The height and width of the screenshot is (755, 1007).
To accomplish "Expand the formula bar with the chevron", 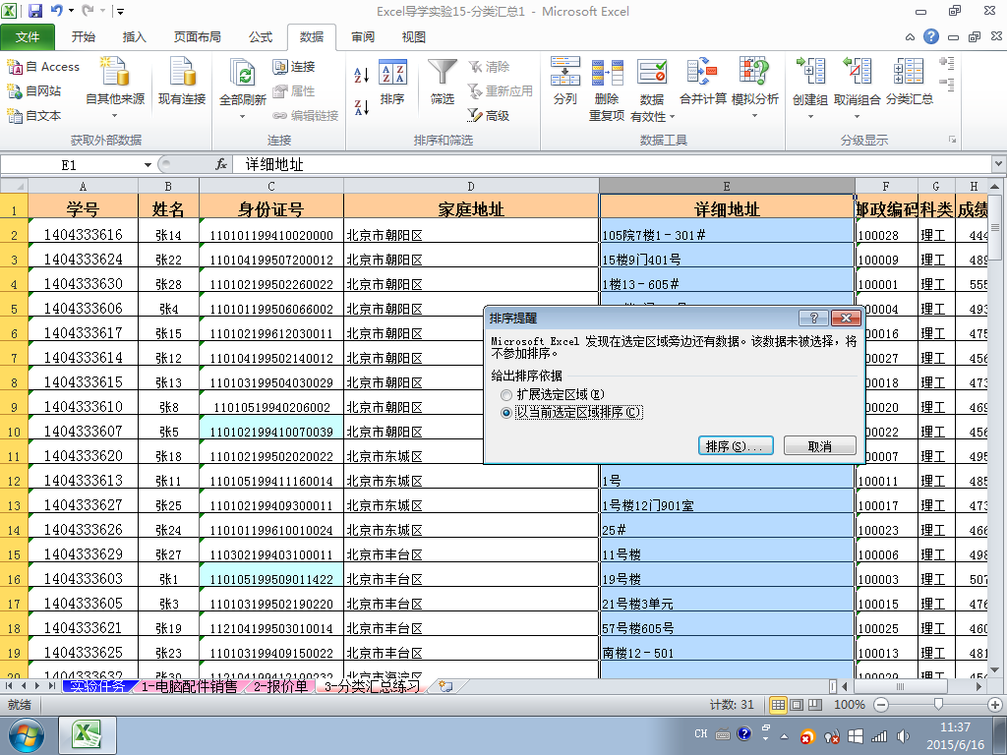I will pyautogui.click(x=998, y=164).
